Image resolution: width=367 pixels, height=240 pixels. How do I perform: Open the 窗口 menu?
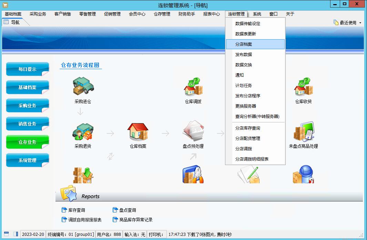273,14
